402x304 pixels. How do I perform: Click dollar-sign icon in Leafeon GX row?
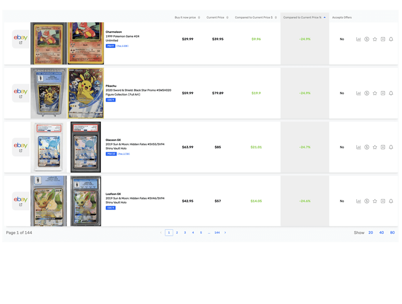[x=366, y=201]
